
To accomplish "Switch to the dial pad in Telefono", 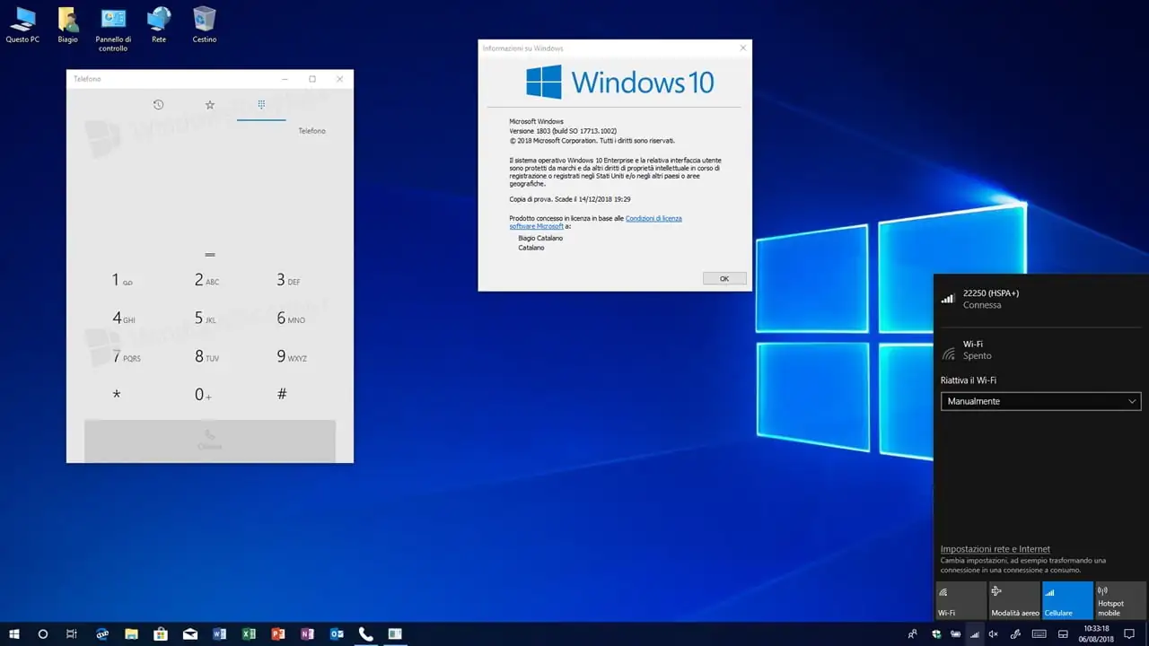I will [260, 105].
